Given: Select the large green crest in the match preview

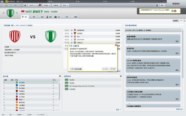Looking at the screenshot, I should (51, 36).
